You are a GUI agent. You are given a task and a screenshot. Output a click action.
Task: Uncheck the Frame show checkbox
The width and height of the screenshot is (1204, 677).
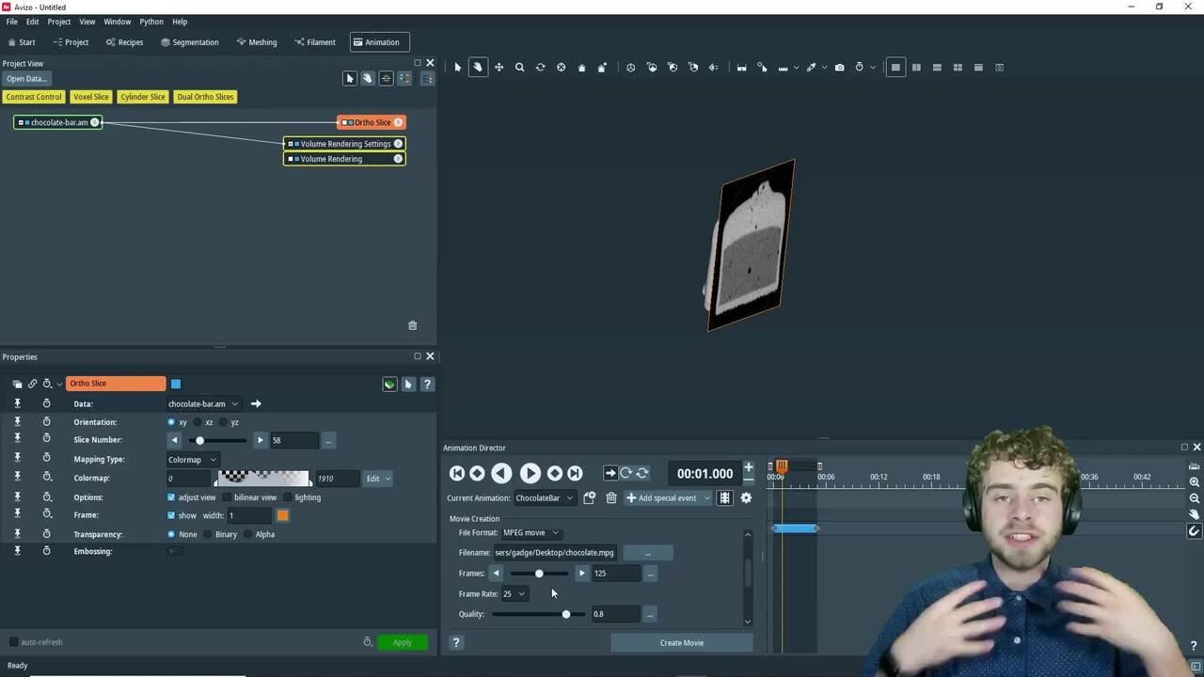point(171,515)
